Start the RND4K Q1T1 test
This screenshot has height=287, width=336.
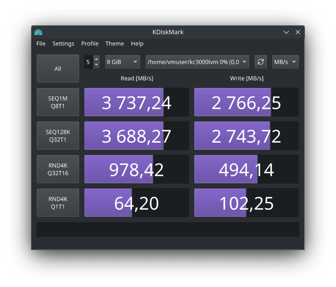pos(58,203)
